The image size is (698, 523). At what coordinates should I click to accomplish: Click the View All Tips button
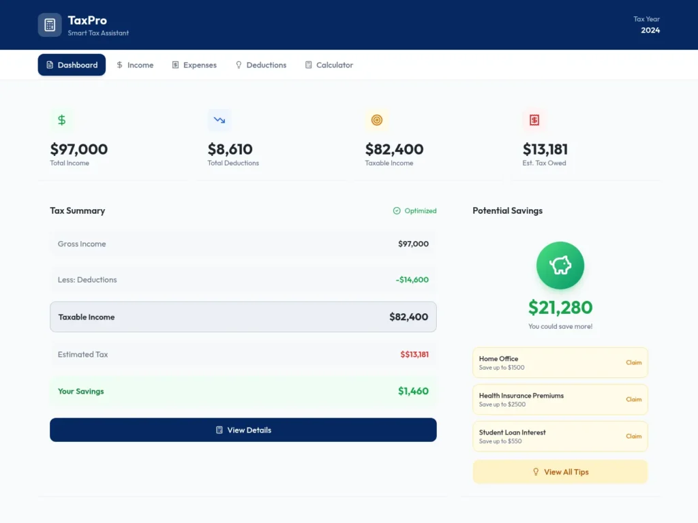(560, 472)
